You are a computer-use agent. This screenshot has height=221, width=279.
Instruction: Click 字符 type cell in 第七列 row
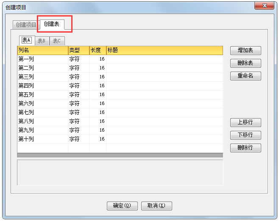pos(78,113)
